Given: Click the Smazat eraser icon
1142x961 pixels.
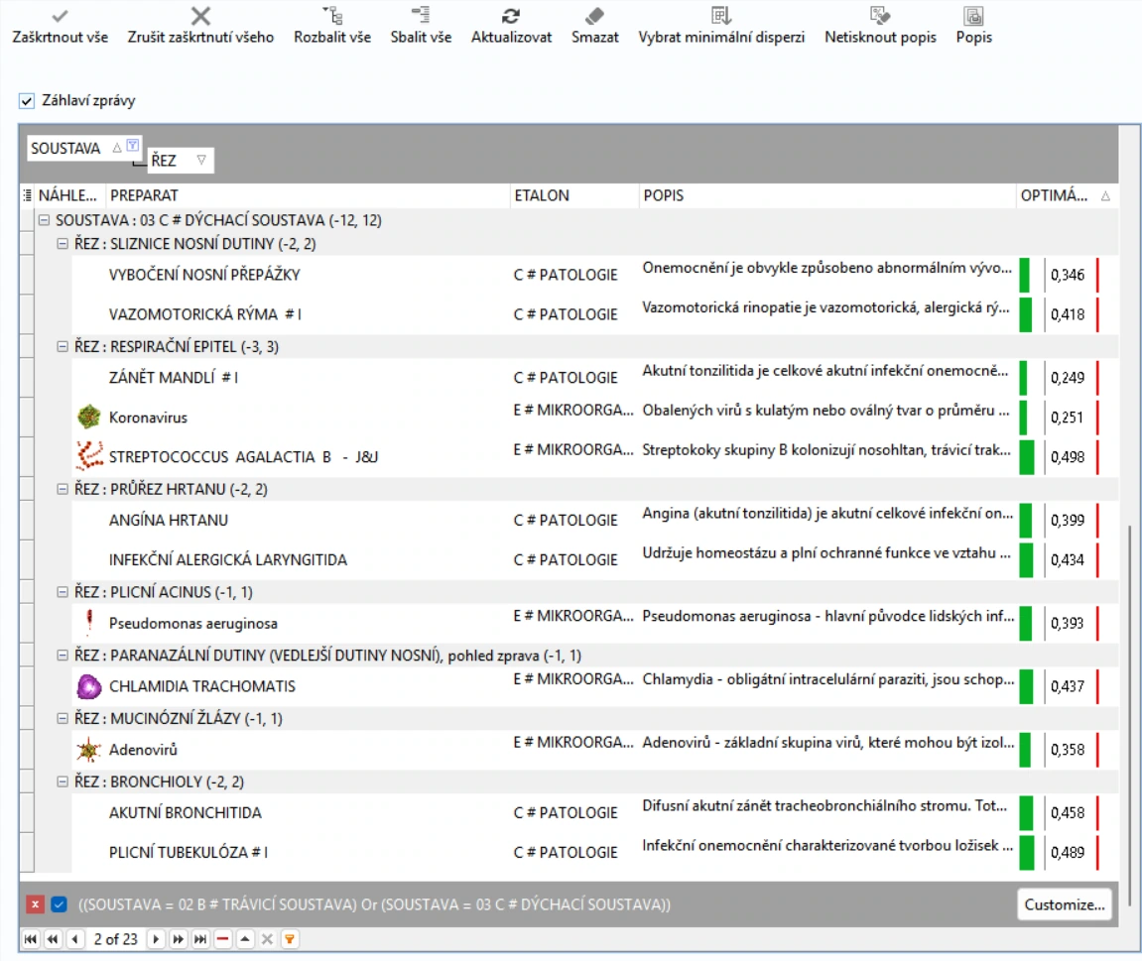Looking at the screenshot, I should (594, 15).
